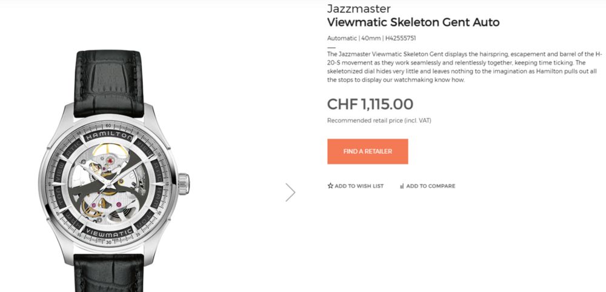Click the Jazzmaster collection heading

point(359,8)
